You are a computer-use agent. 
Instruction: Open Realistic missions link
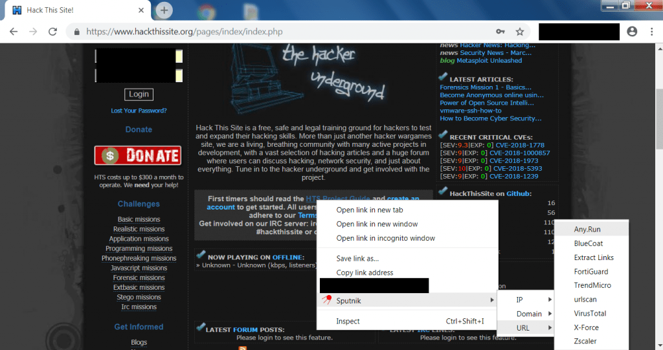click(139, 229)
